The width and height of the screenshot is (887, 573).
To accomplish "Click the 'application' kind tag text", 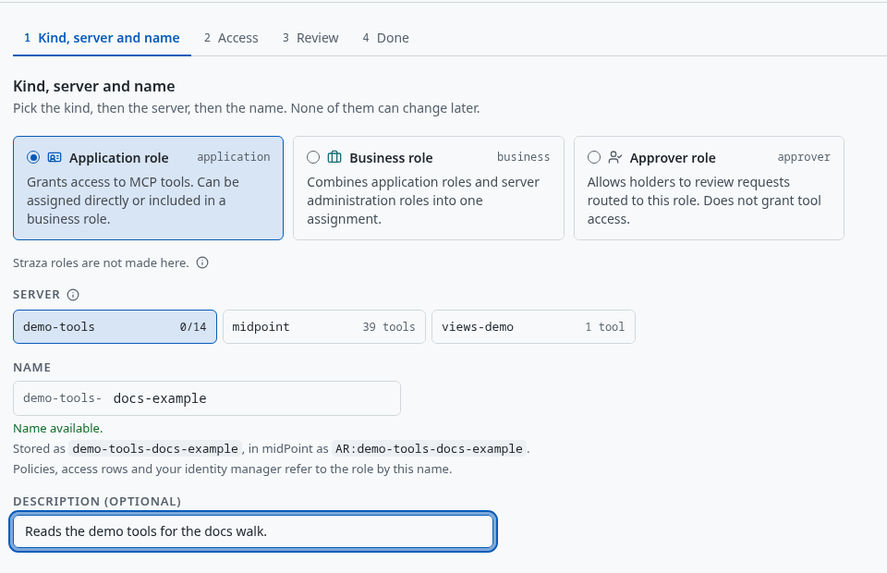I will click(233, 157).
